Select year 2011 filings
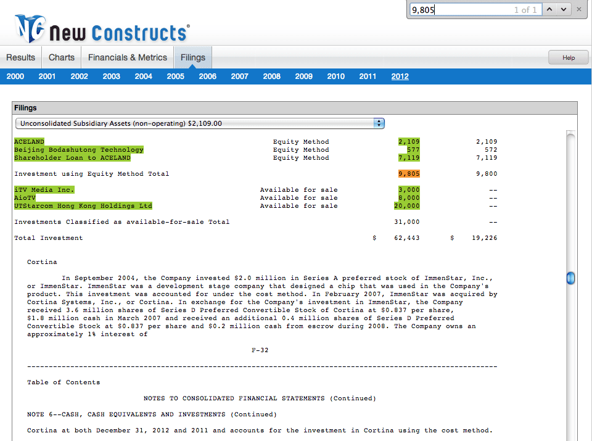This screenshot has width=592, height=441. pyautogui.click(x=368, y=76)
